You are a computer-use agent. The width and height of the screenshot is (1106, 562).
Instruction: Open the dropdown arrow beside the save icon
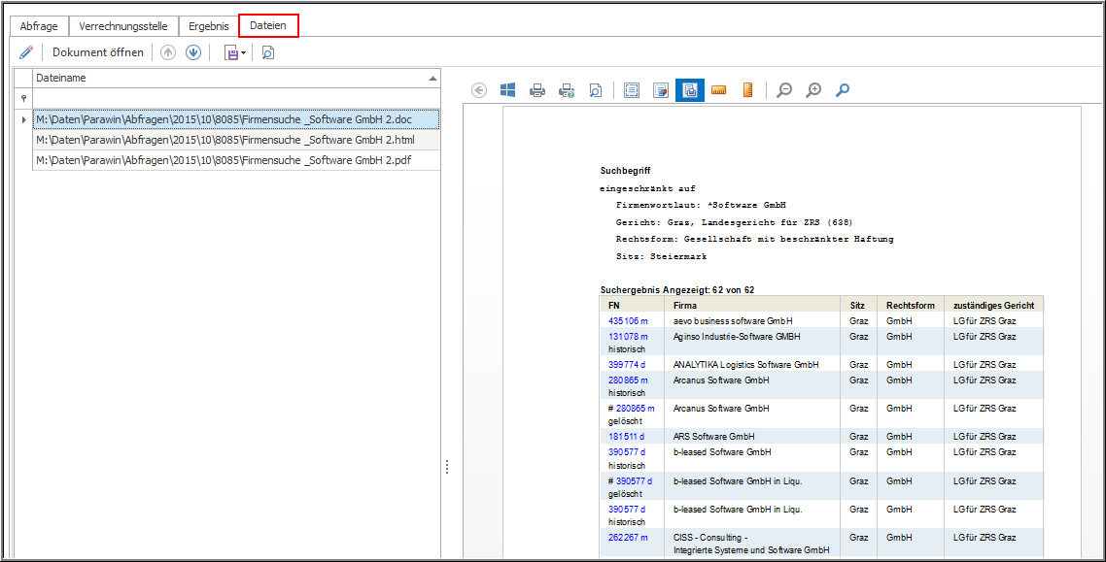click(x=243, y=52)
